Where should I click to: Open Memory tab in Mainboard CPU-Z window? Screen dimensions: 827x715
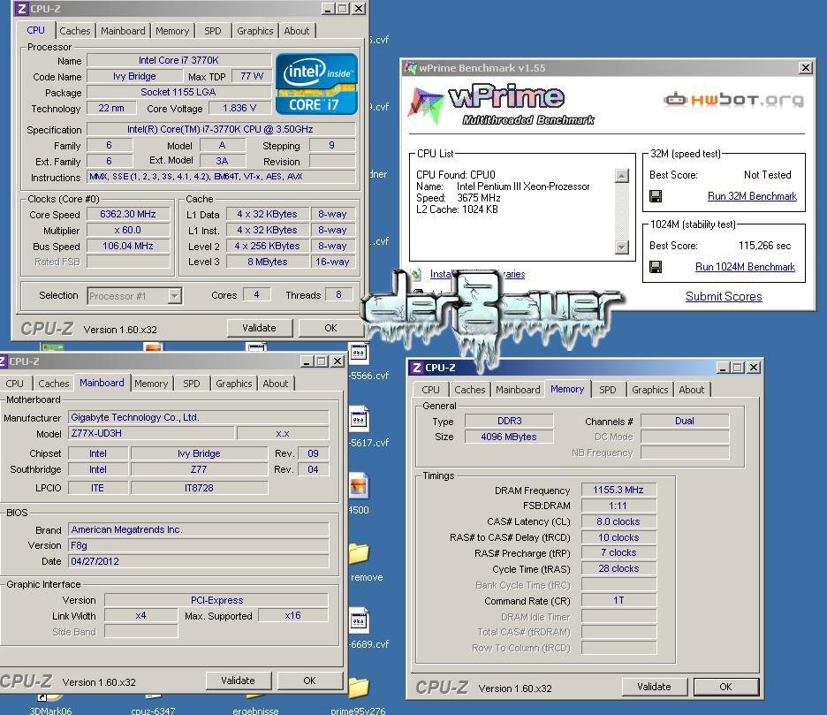[x=151, y=384]
